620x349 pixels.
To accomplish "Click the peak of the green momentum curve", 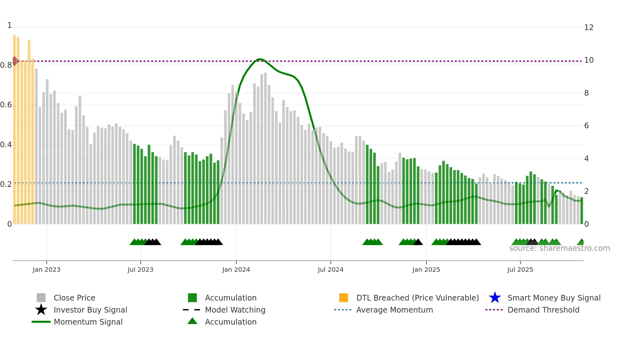I will click(260, 59).
